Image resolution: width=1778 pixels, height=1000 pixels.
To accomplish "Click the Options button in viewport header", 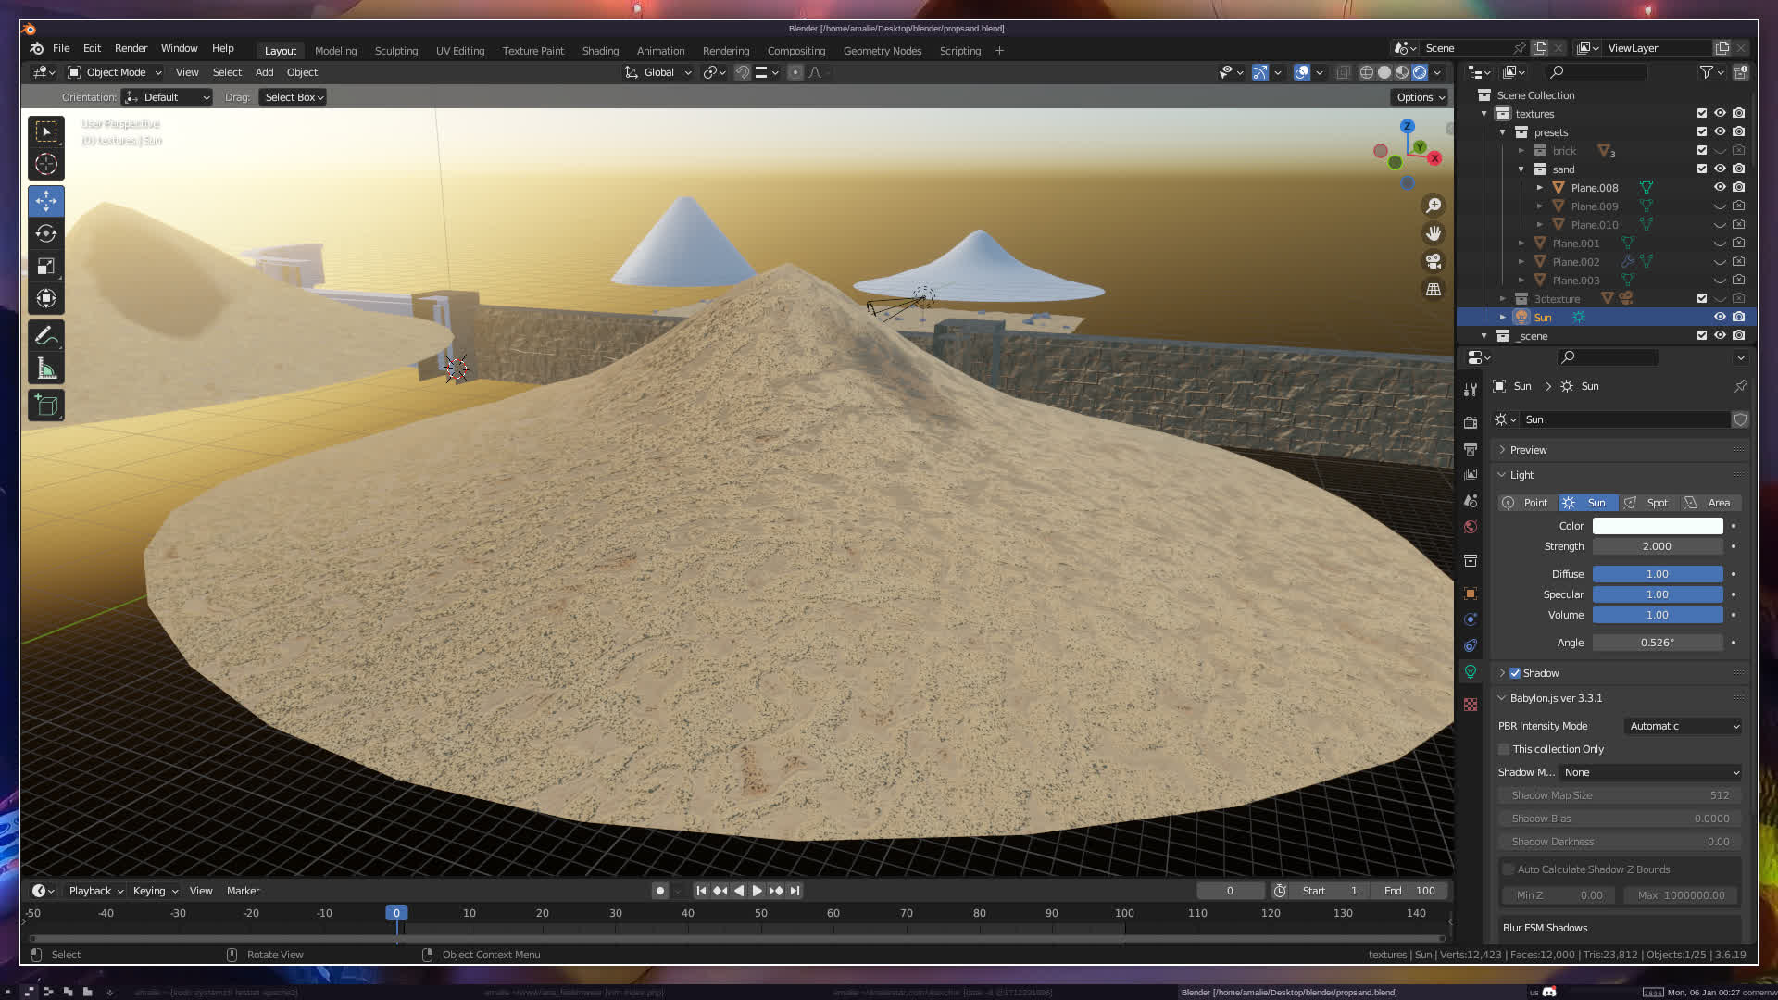I will click(1420, 97).
